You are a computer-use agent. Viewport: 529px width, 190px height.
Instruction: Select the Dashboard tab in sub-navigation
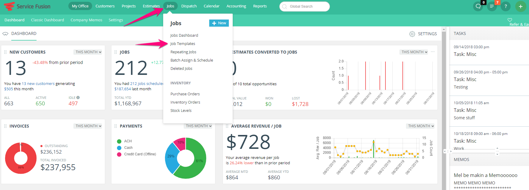pyautogui.click(x=15, y=20)
